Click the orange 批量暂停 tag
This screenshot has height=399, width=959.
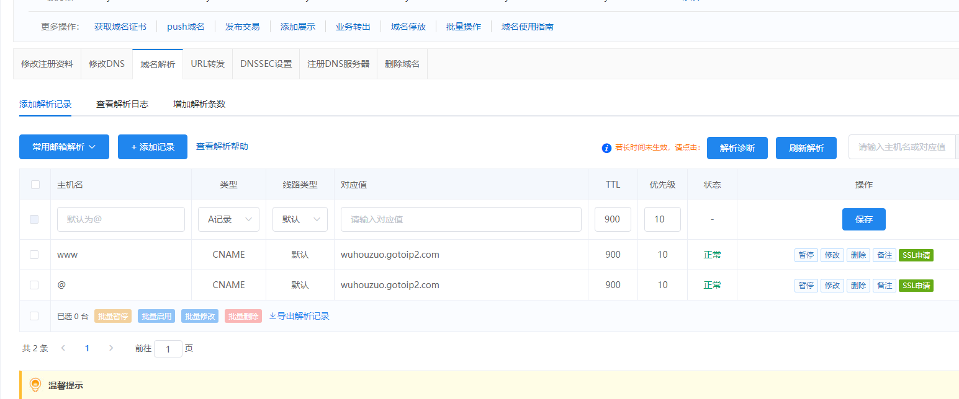[x=113, y=316]
